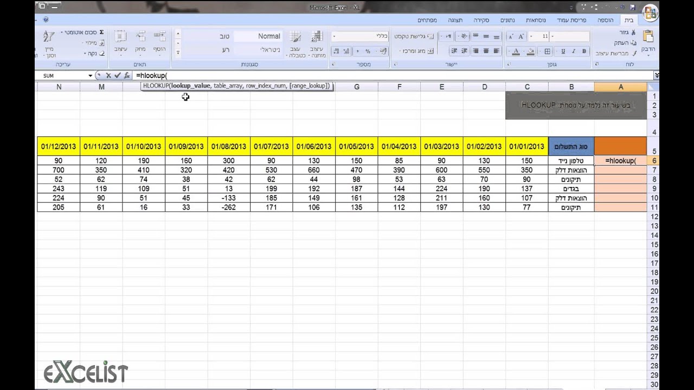Select the Format Painter (מברשת עיצוב)
Screen dimensions: 694x390
click(x=616, y=53)
